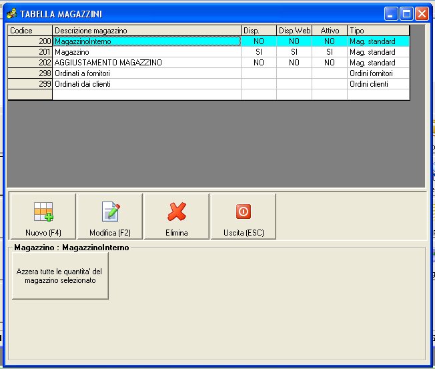Click the Disp. 'SI' cell of row 201
Viewport: 435px width, 369px height.
259,52
